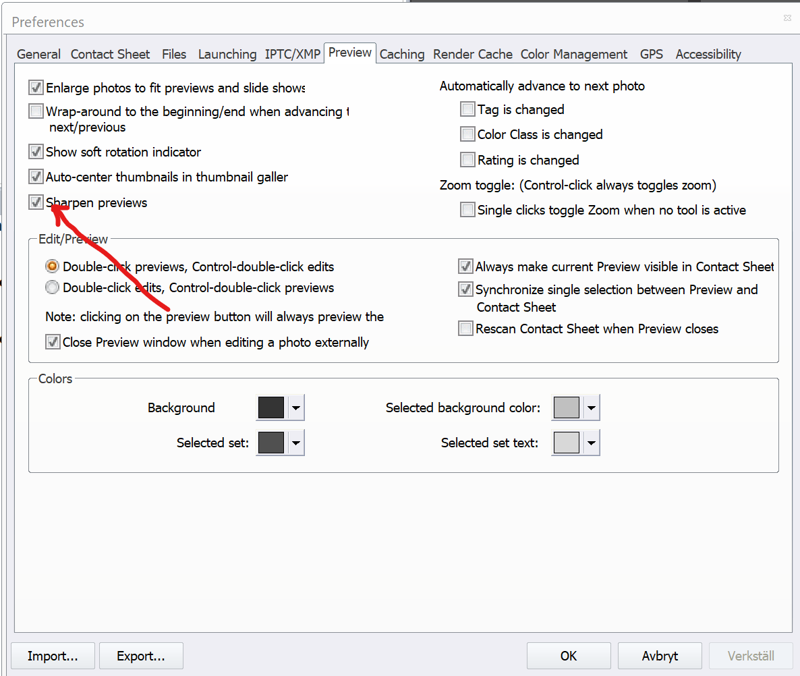The height and width of the screenshot is (676, 800).
Task: Enable Tag is changed checkbox
Action: [x=467, y=109]
